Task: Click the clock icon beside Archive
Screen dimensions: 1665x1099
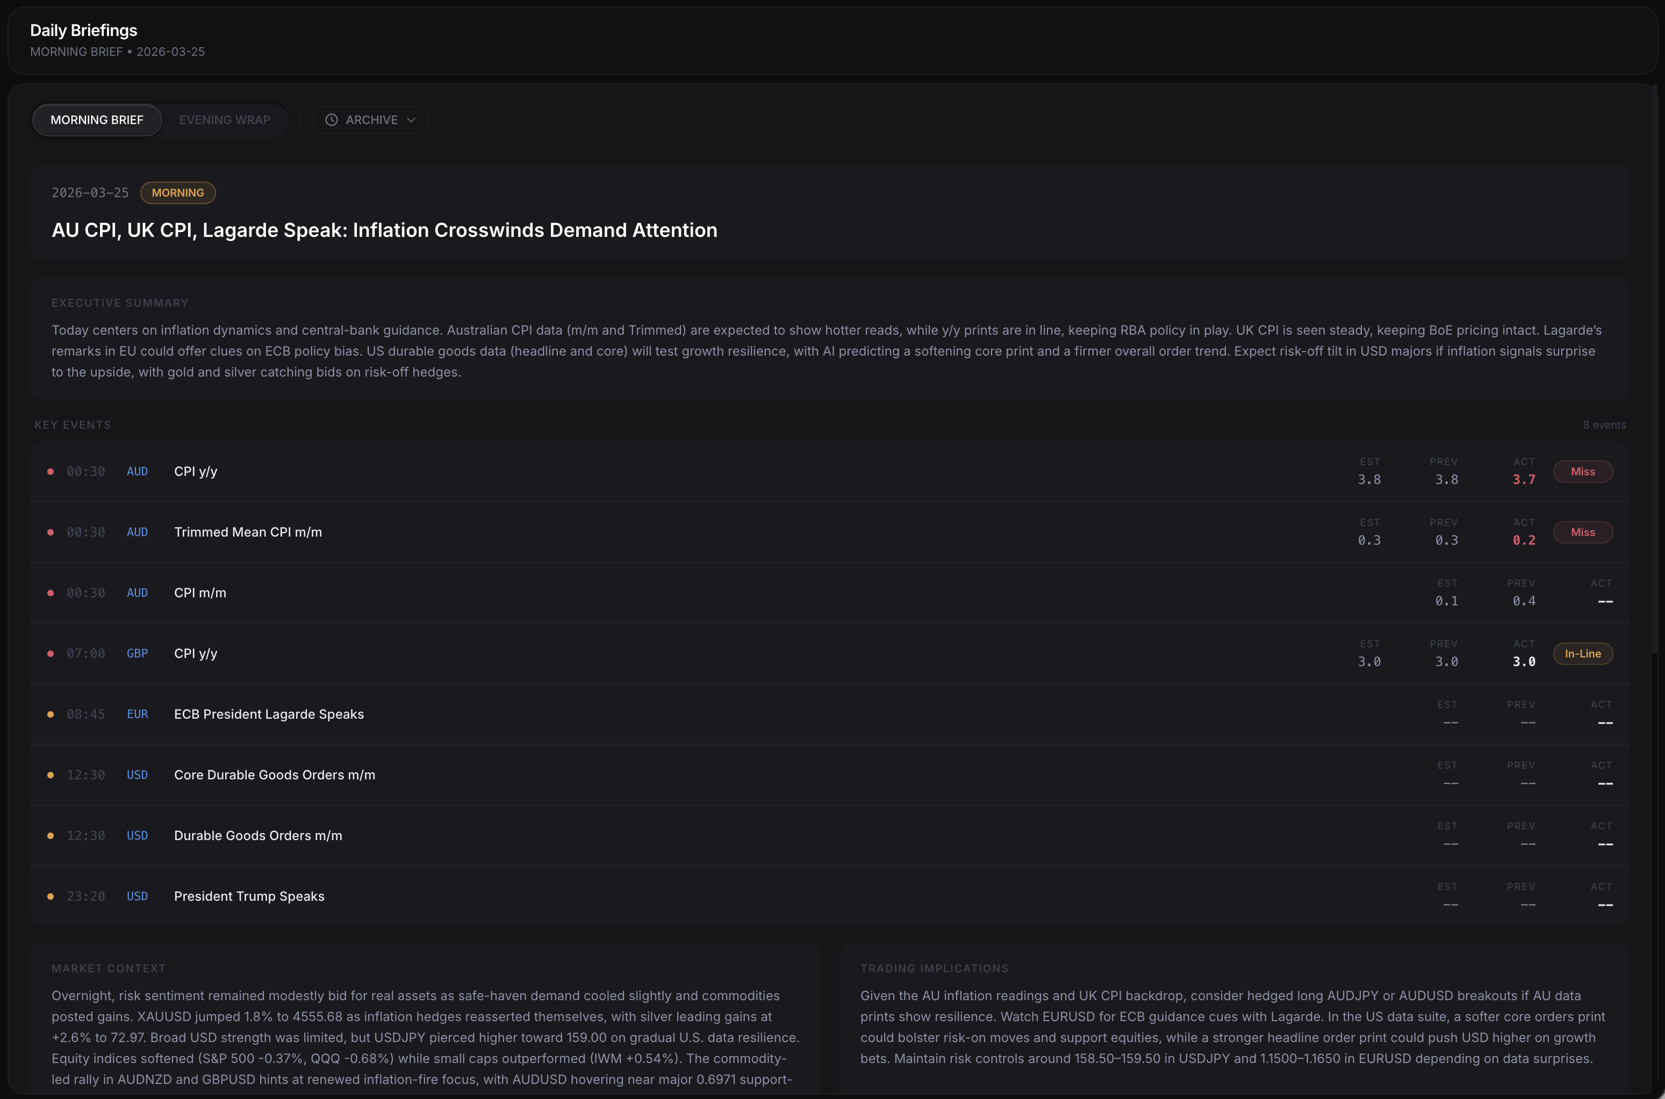Action: pyautogui.click(x=331, y=120)
